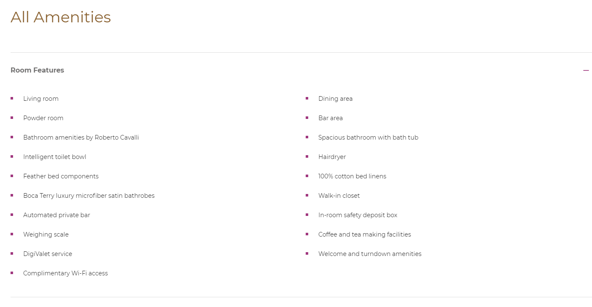Collapse the Room Features section via minus icon
This screenshot has height=307, width=592.
(x=586, y=70)
